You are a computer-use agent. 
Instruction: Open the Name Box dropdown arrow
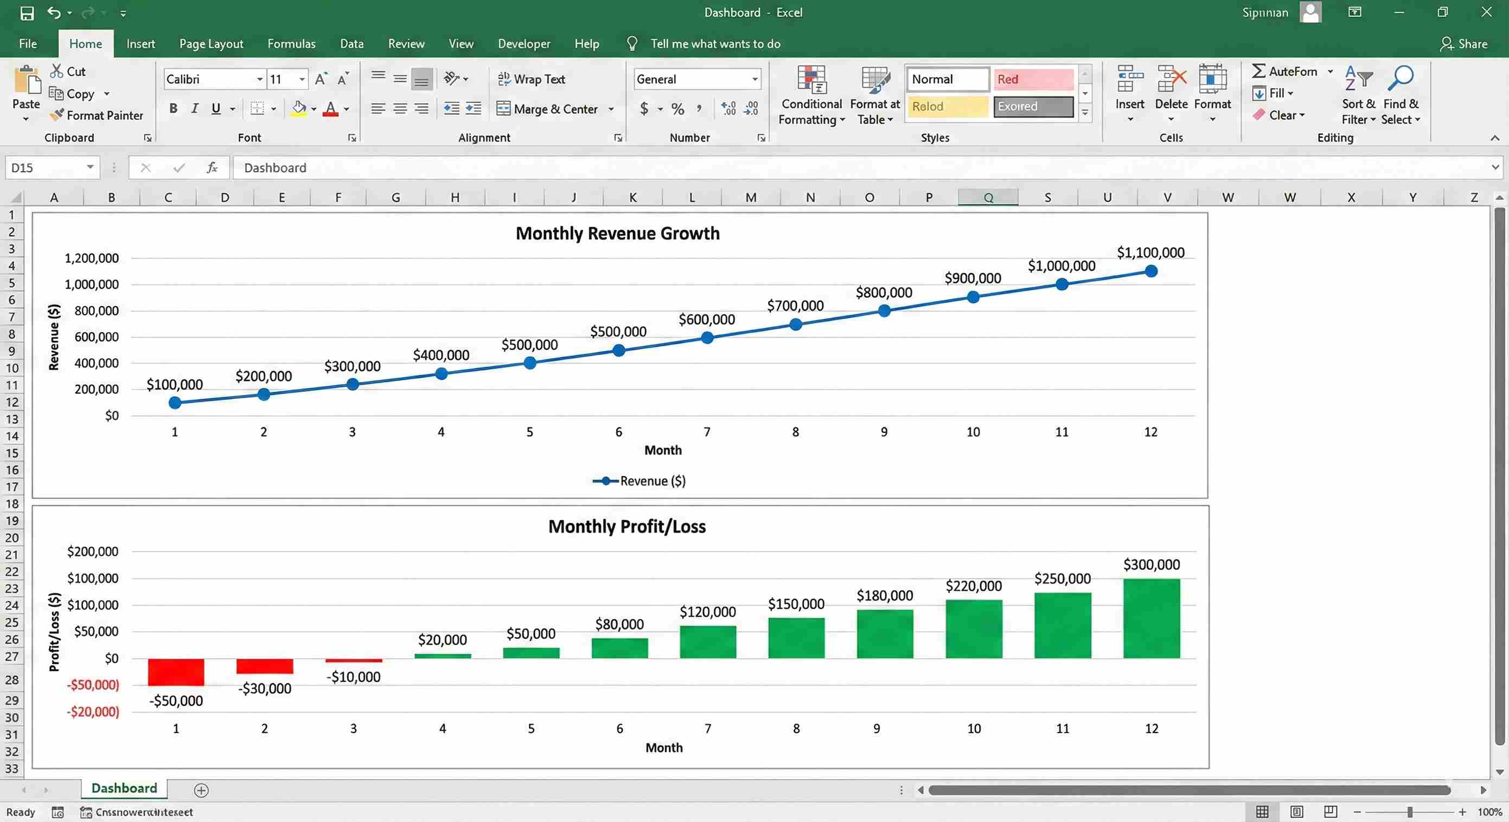pyautogui.click(x=90, y=168)
